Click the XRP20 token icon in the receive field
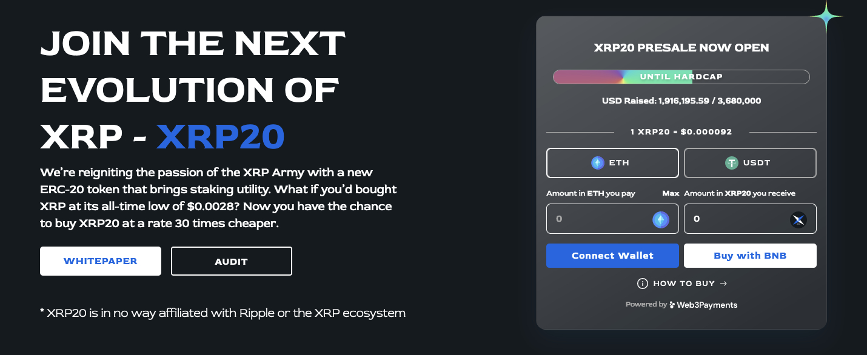Screen dimensions: 867x355 [x=798, y=219]
